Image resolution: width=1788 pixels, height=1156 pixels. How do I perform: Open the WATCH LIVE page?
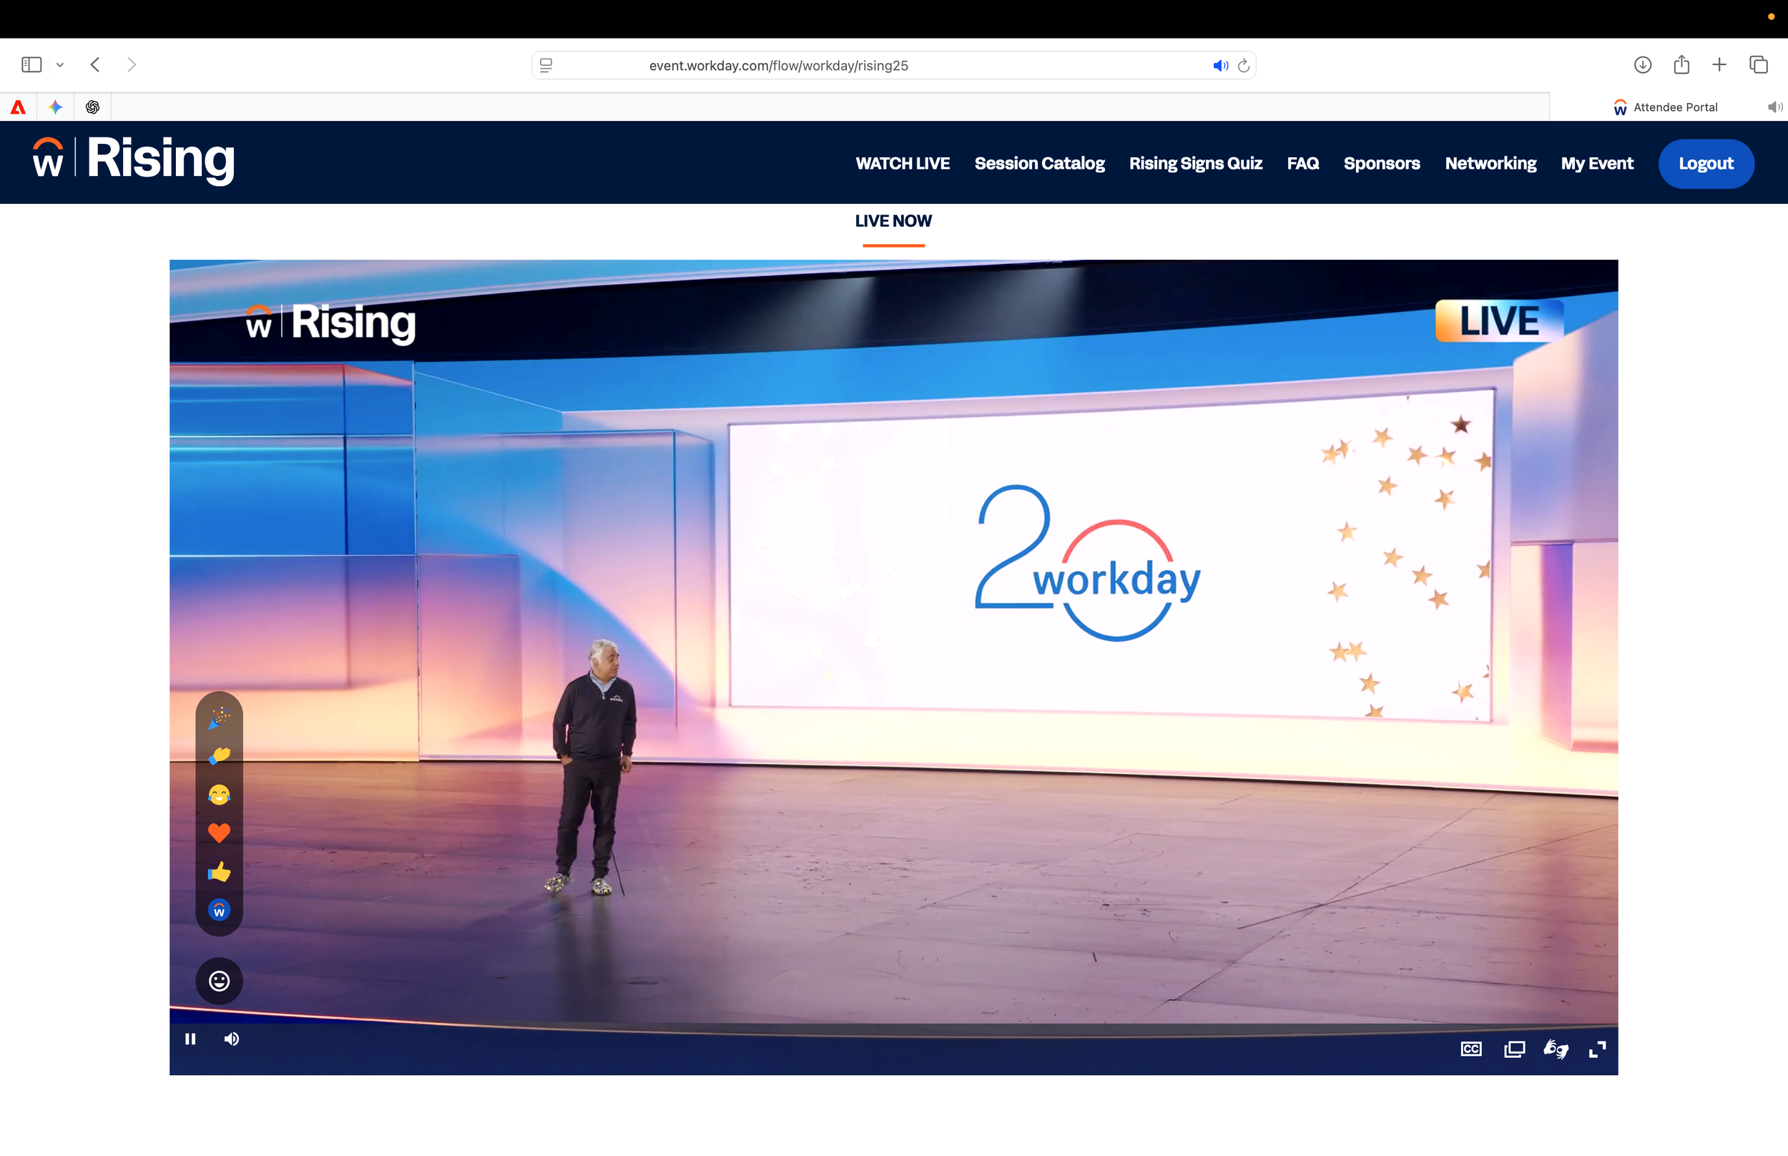[903, 164]
